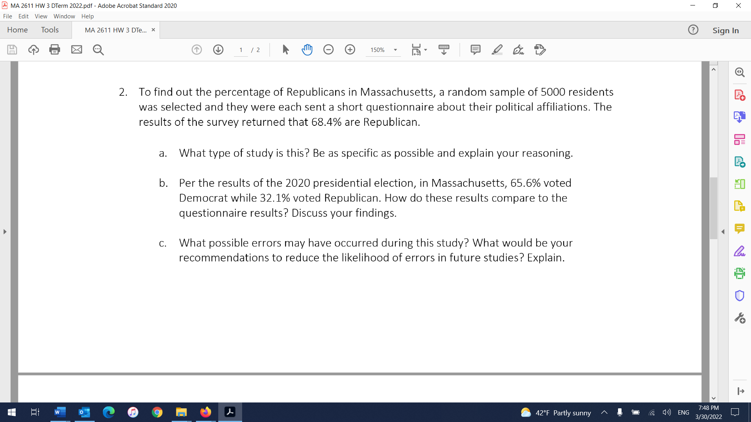The width and height of the screenshot is (751, 422).
Task: Expand the hidden navigation pane arrow
Action: coord(5,231)
